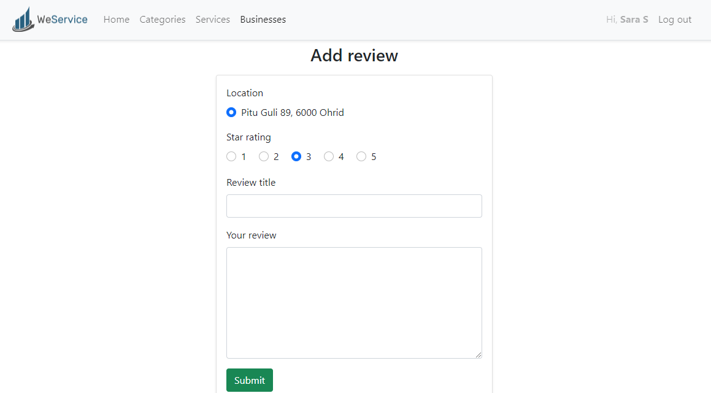Submit the review form
711x393 pixels.
(x=250, y=380)
